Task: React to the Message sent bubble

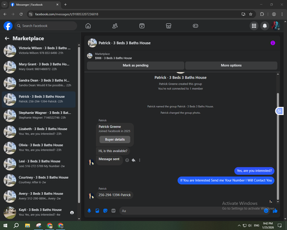Action: pyautogui.click(x=127, y=160)
